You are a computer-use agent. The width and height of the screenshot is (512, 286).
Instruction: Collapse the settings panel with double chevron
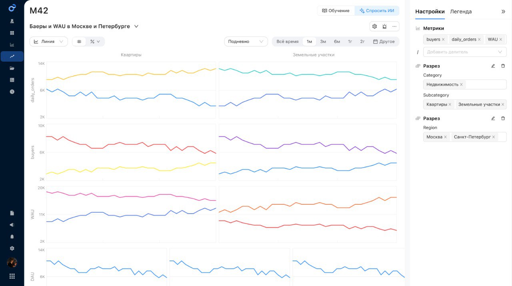503,12
